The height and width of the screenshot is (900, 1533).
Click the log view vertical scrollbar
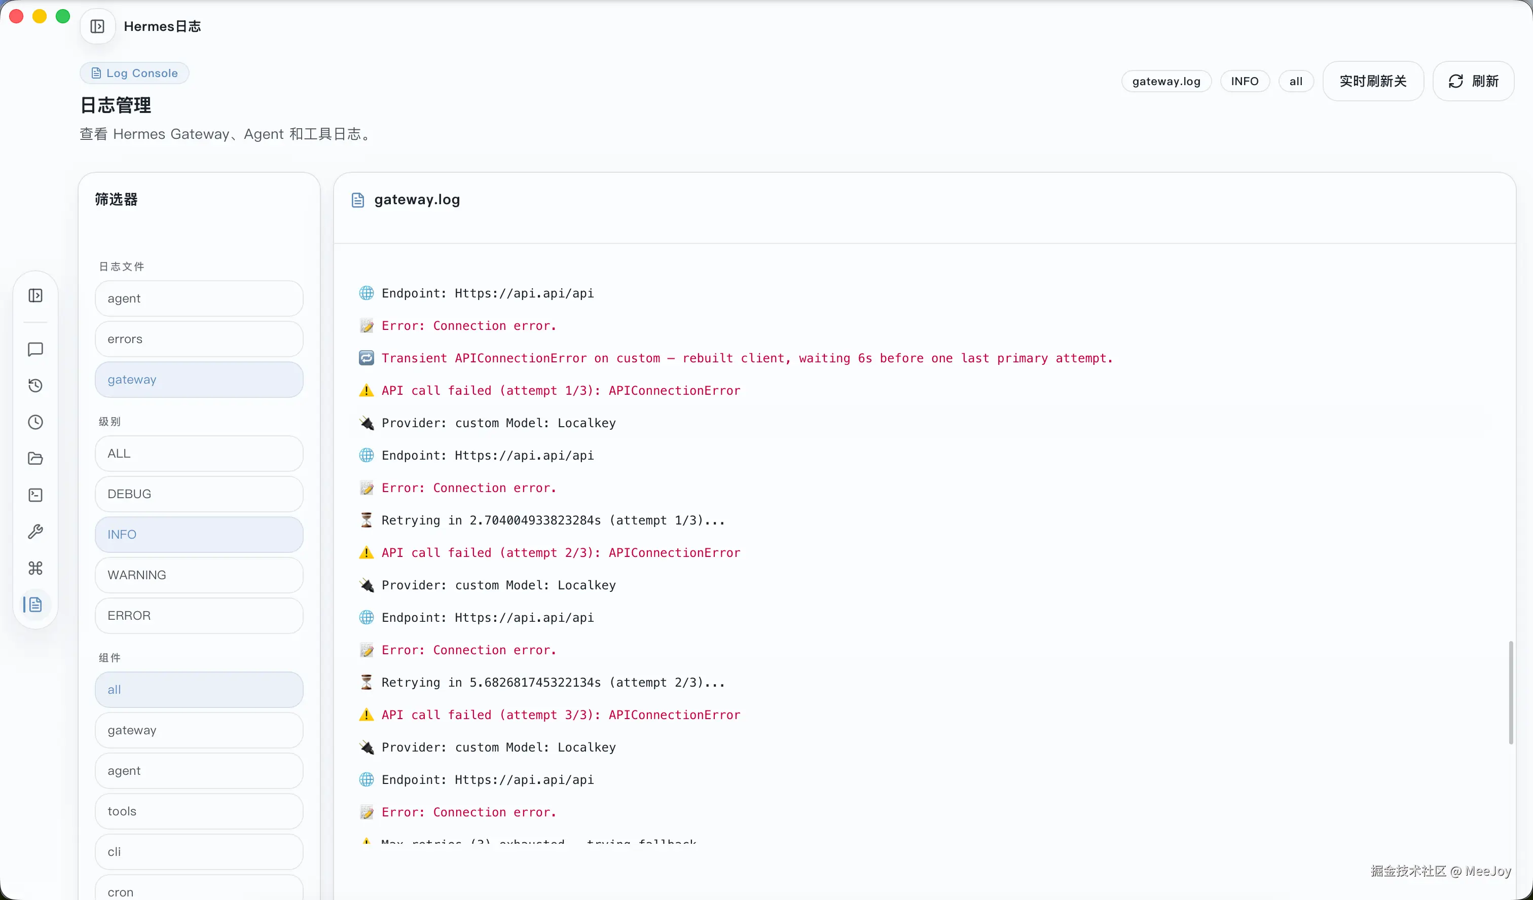(1511, 692)
